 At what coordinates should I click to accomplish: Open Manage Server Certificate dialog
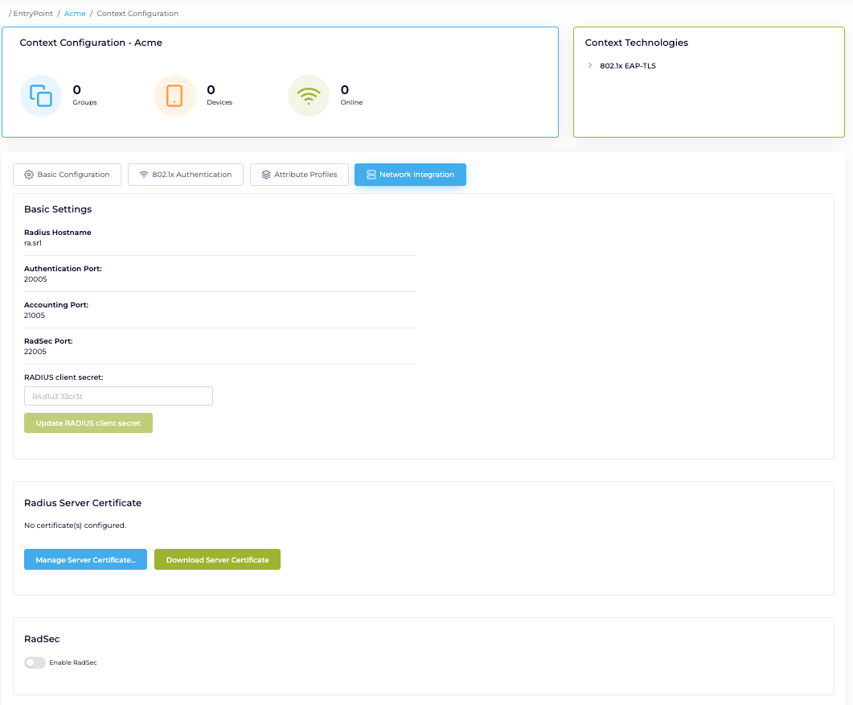(85, 559)
